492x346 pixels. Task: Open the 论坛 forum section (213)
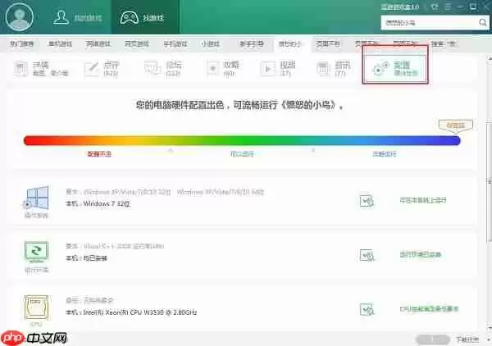coord(163,69)
